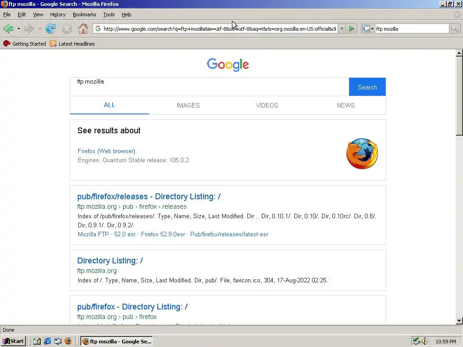The image size is (463, 347).
Task: Open the Edit menu
Action: [22, 14]
